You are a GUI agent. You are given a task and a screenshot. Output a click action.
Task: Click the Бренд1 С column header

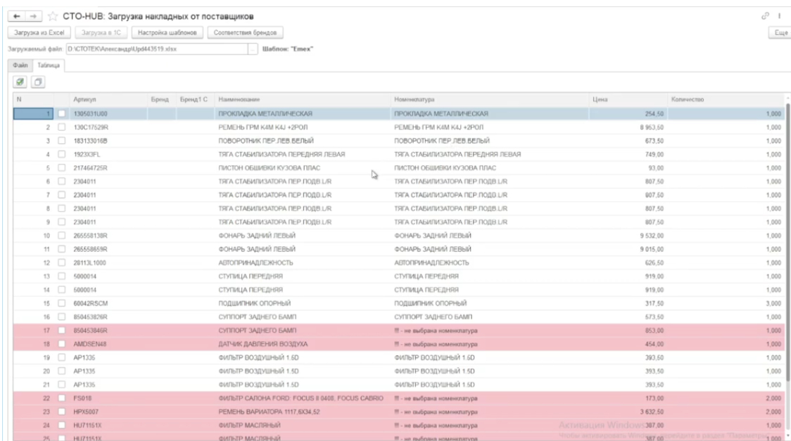pos(194,100)
